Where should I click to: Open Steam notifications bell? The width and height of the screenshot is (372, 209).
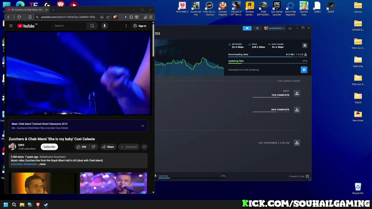[257, 28]
